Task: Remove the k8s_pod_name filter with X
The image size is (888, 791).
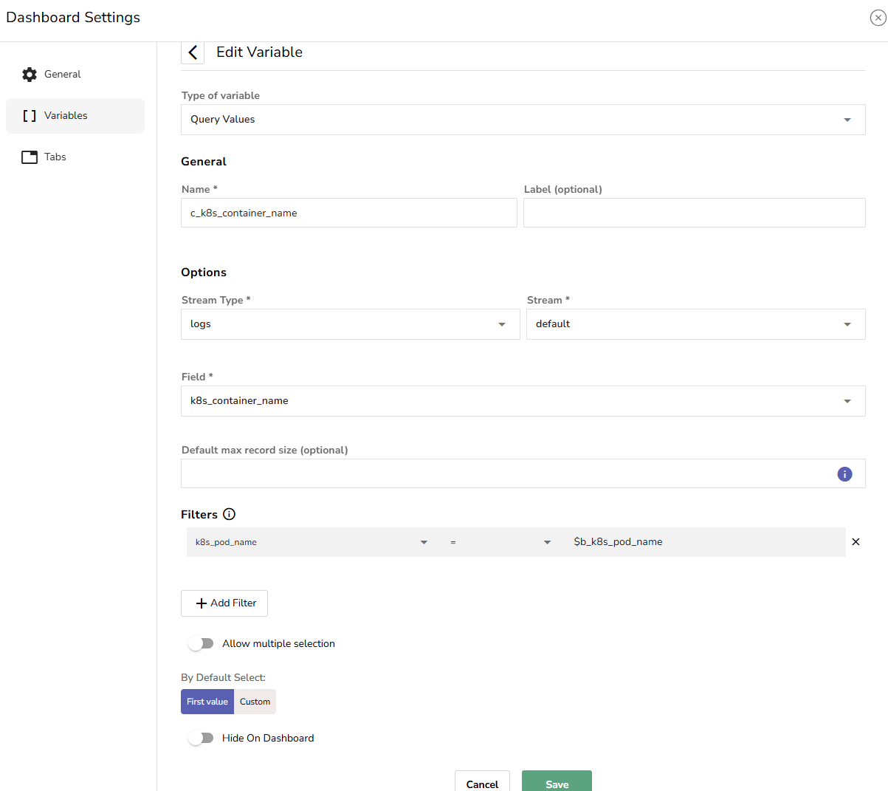Action: pos(856,542)
